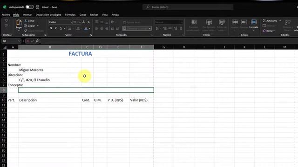Click in the formula bar input

169,41
